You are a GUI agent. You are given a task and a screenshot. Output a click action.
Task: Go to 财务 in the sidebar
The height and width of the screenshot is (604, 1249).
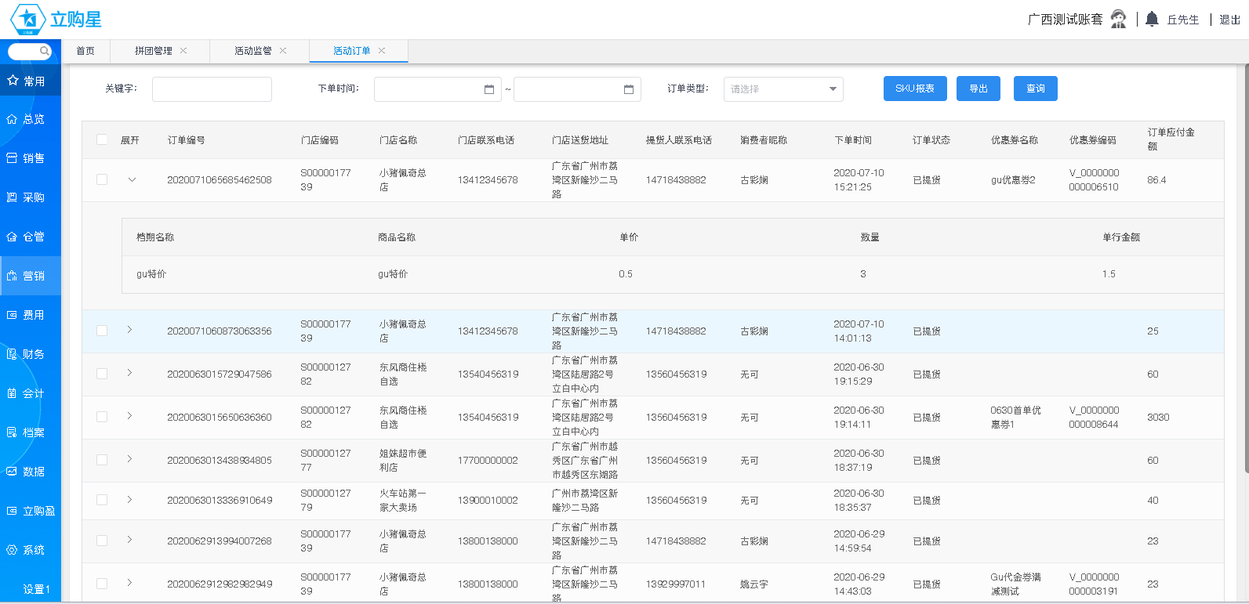[31, 354]
